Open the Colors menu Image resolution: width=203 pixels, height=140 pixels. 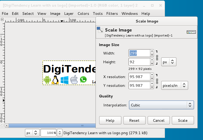pyautogui.click(x=83, y=13)
